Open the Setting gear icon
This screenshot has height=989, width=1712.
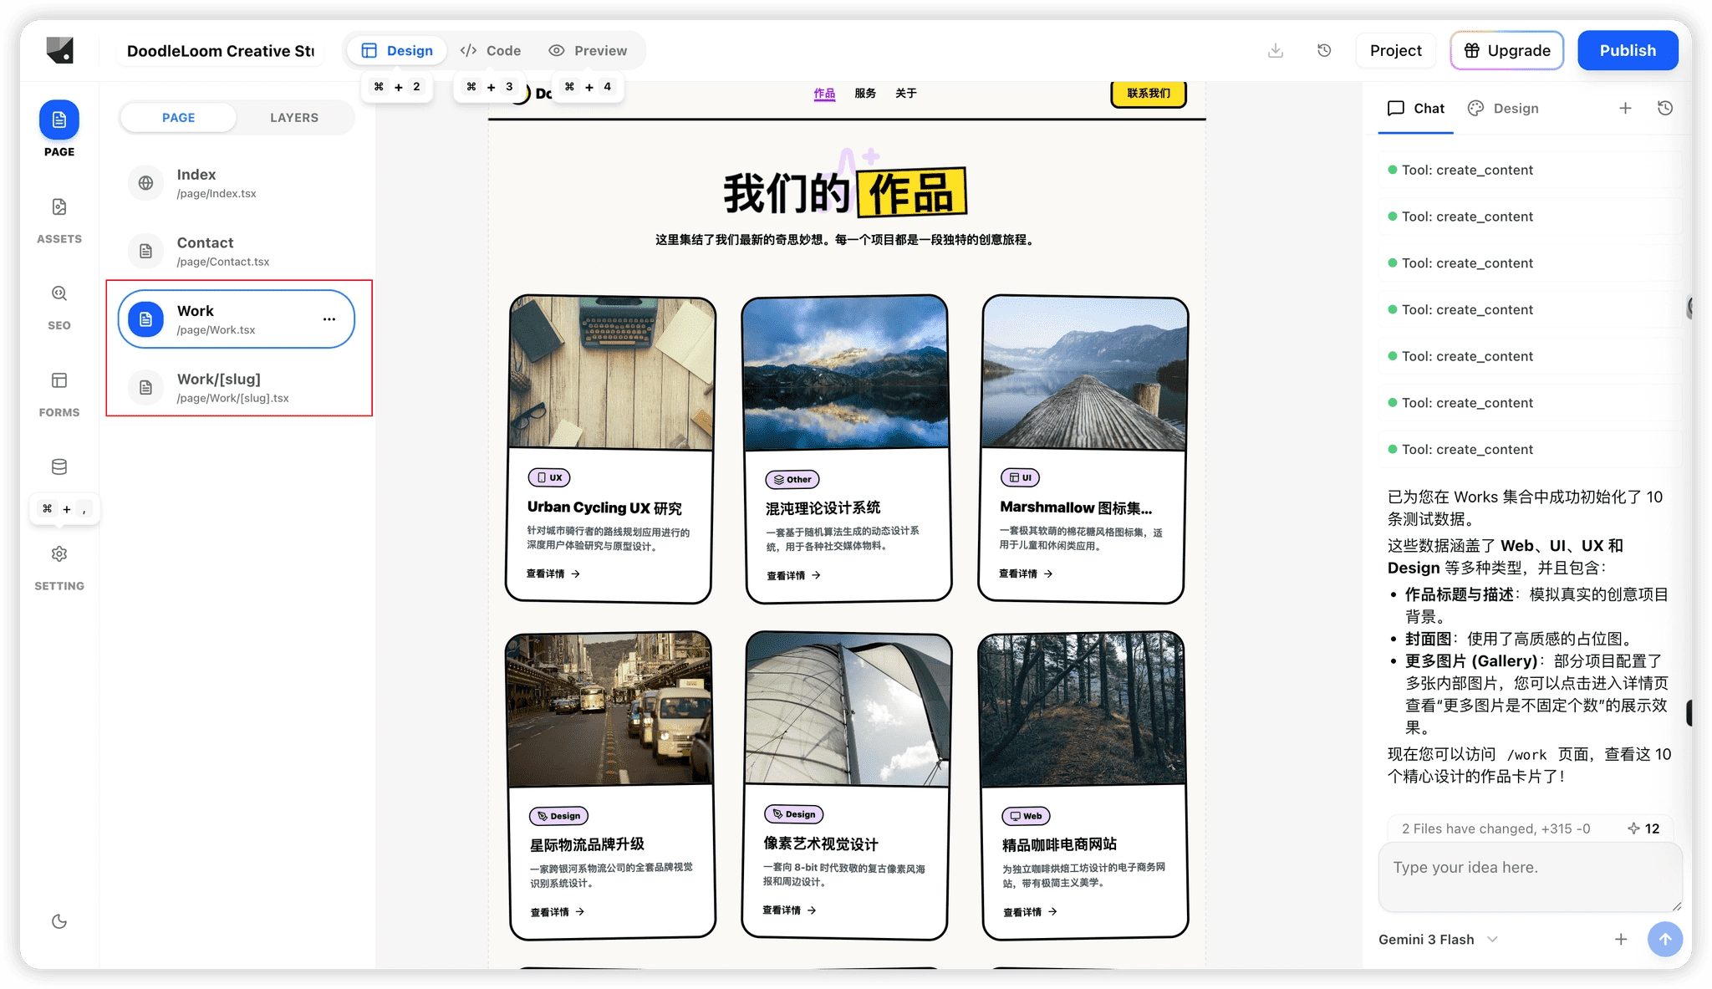pyautogui.click(x=59, y=554)
